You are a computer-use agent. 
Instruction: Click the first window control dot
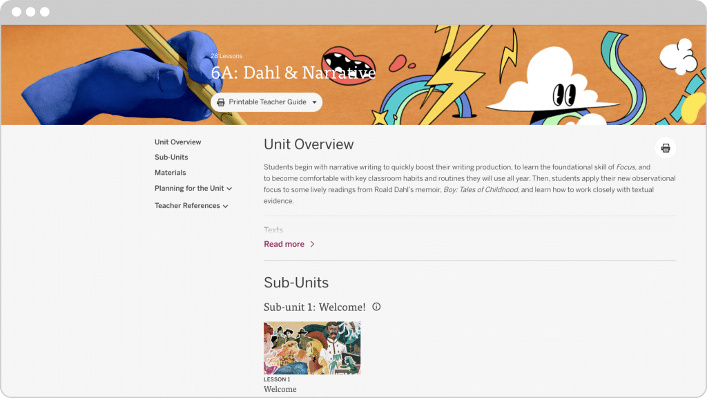pos(17,12)
